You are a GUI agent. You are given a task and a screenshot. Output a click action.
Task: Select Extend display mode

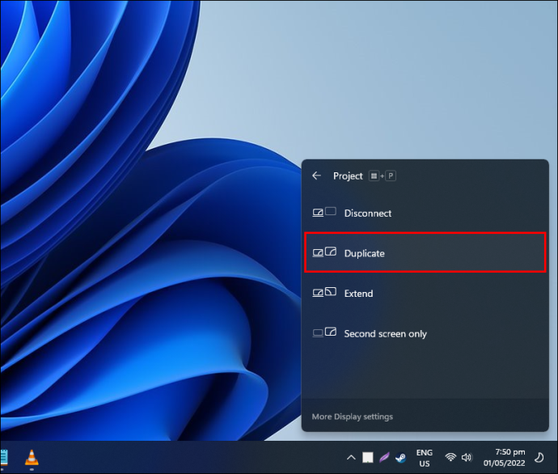coord(425,294)
